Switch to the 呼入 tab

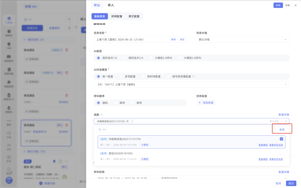point(111,5)
